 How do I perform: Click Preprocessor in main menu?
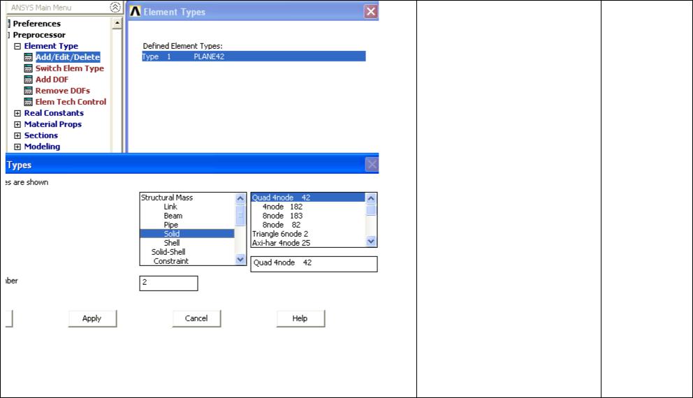[x=39, y=35]
